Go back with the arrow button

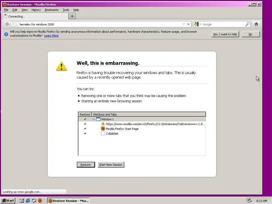point(7,24)
